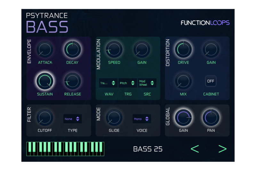Toggle the Cabinet OFF button
Viewport: 256px width, 171px height.
pos(211,81)
